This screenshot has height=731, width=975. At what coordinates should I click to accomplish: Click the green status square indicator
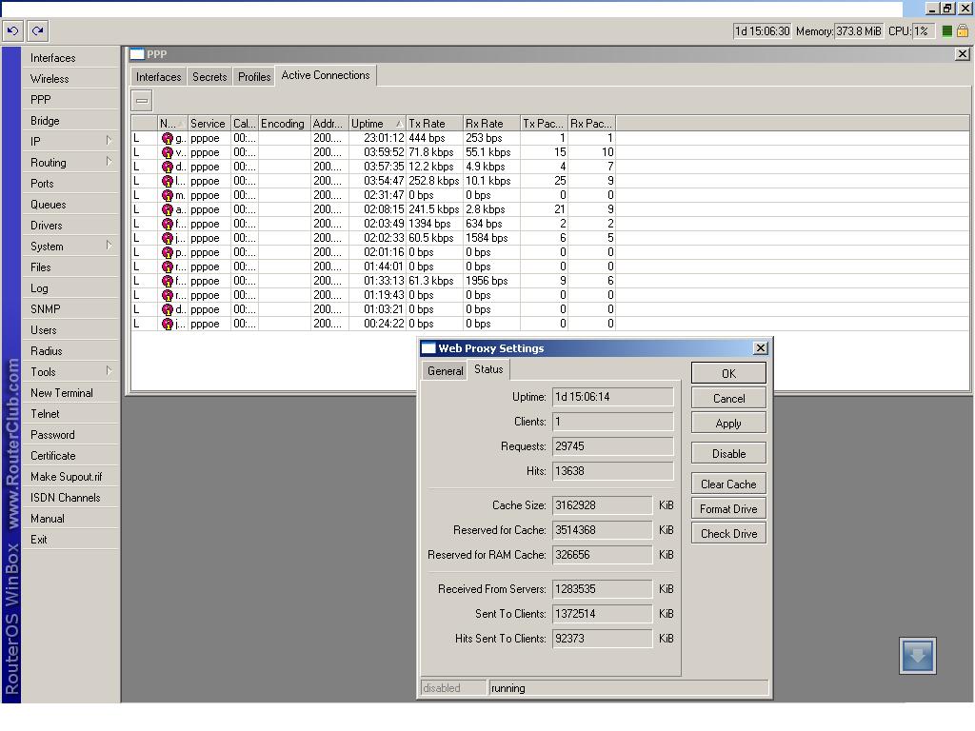946,30
